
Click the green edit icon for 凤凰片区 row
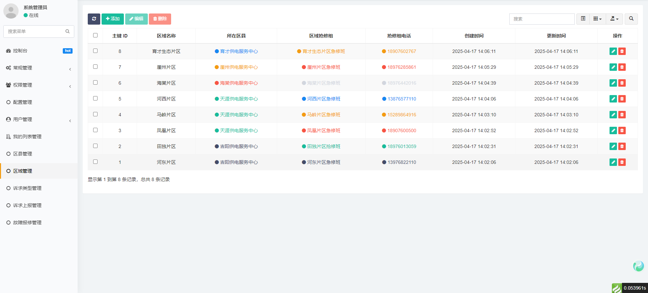point(613,130)
